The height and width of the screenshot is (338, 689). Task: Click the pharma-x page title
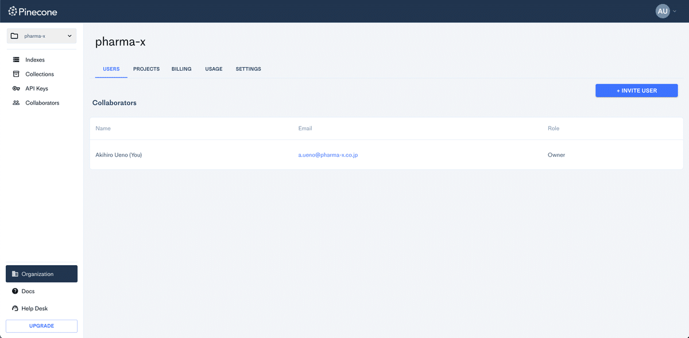(x=121, y=42)
